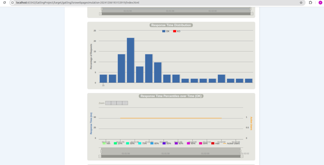The image size is (324, 165).
Task: Open the browser extensions puzzle icon
Action: 310,3
